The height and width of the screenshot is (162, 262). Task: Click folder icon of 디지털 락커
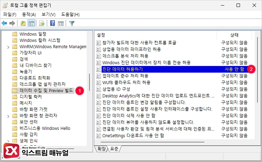tap(15, 97)
